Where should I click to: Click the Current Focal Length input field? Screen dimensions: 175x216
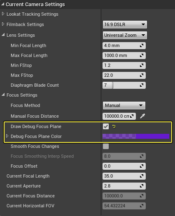[124, 176]
